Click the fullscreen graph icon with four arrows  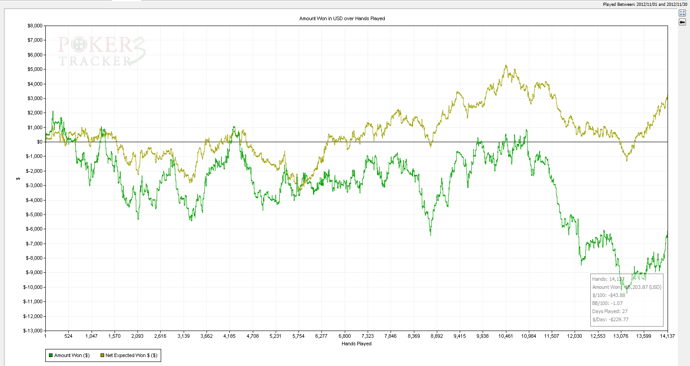(x=682, y=13)
